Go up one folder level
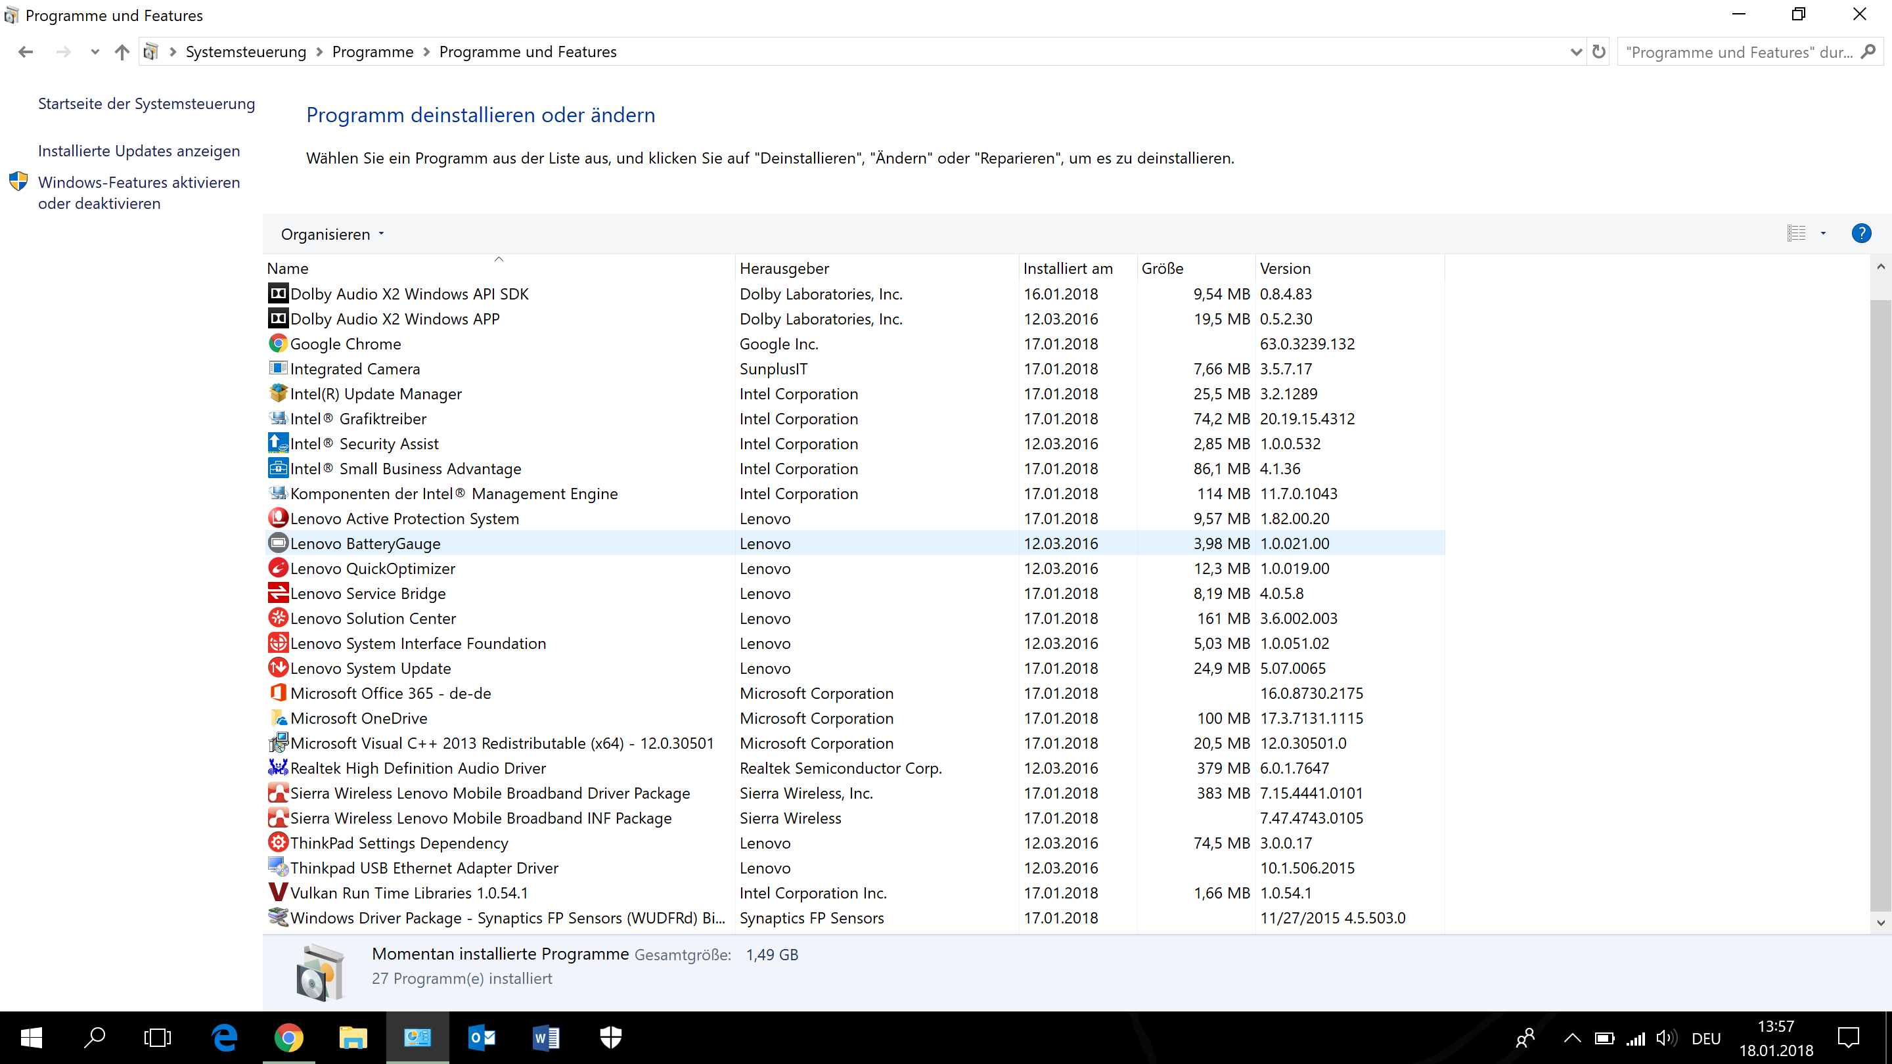The width and height of the screenshot is (1892, 1064). tap(122, 52)
